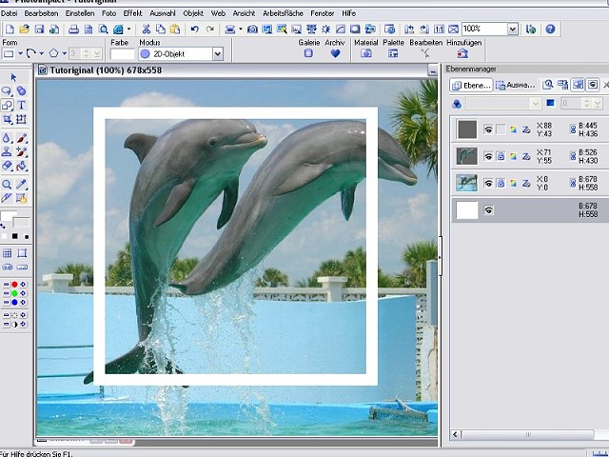Select the Eyedropper tool

click(21, 185)
